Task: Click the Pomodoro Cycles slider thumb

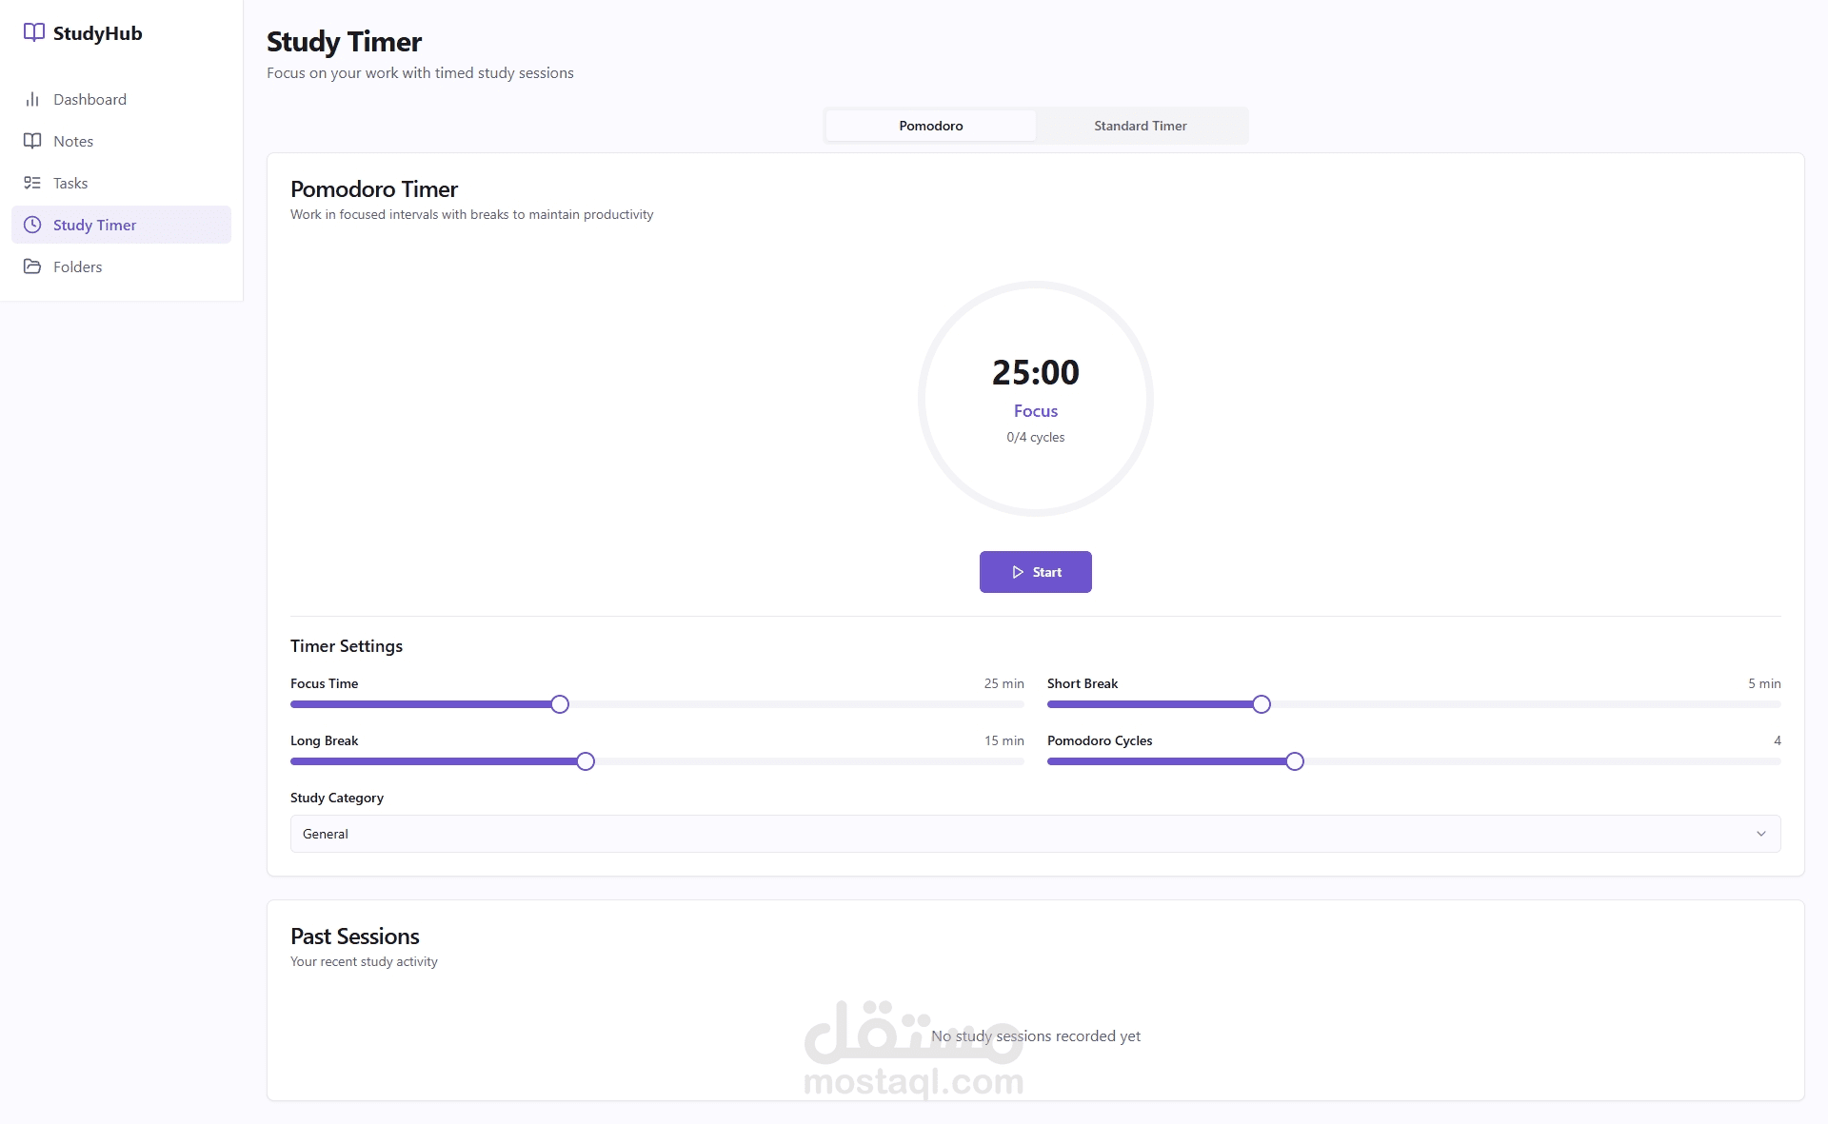Action: pos(1295,761)
